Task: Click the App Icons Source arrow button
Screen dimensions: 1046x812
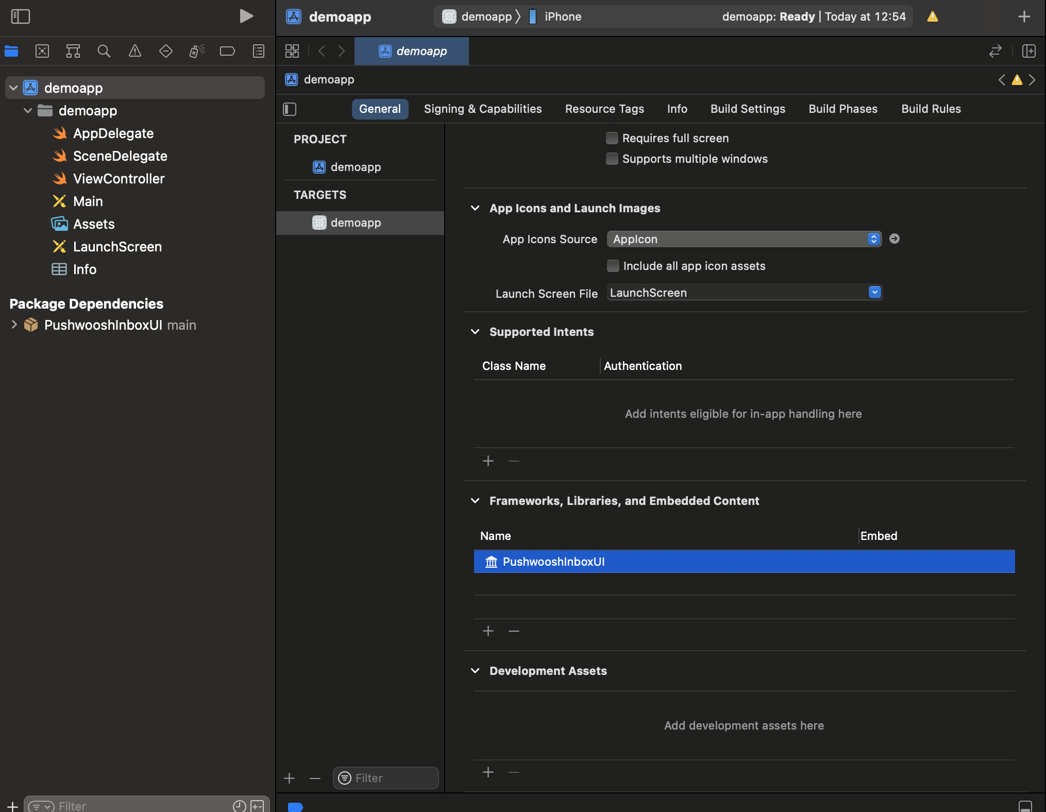Action: 895,239
